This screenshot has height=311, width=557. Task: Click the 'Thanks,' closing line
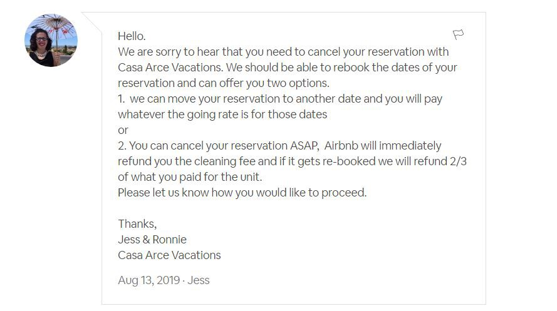137,224
